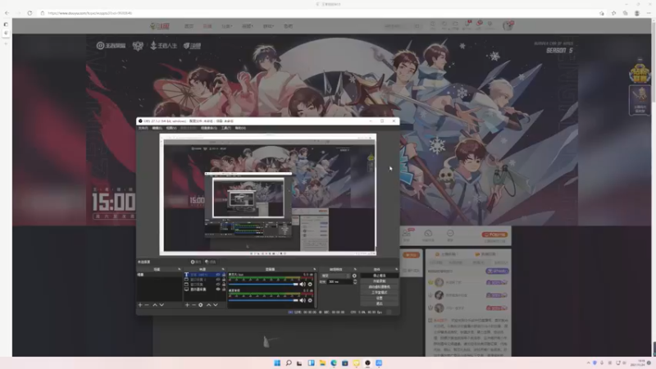Open Settings from OBS Controls
Viewport: 656px width, 369px height.
coord(379,298)
